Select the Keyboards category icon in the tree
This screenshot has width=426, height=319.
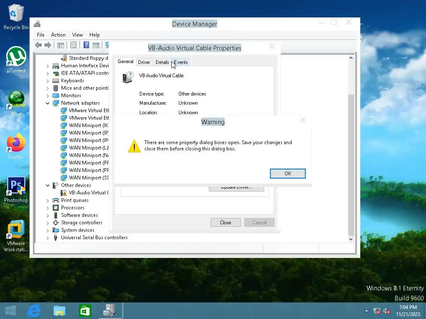coord(56,81)
